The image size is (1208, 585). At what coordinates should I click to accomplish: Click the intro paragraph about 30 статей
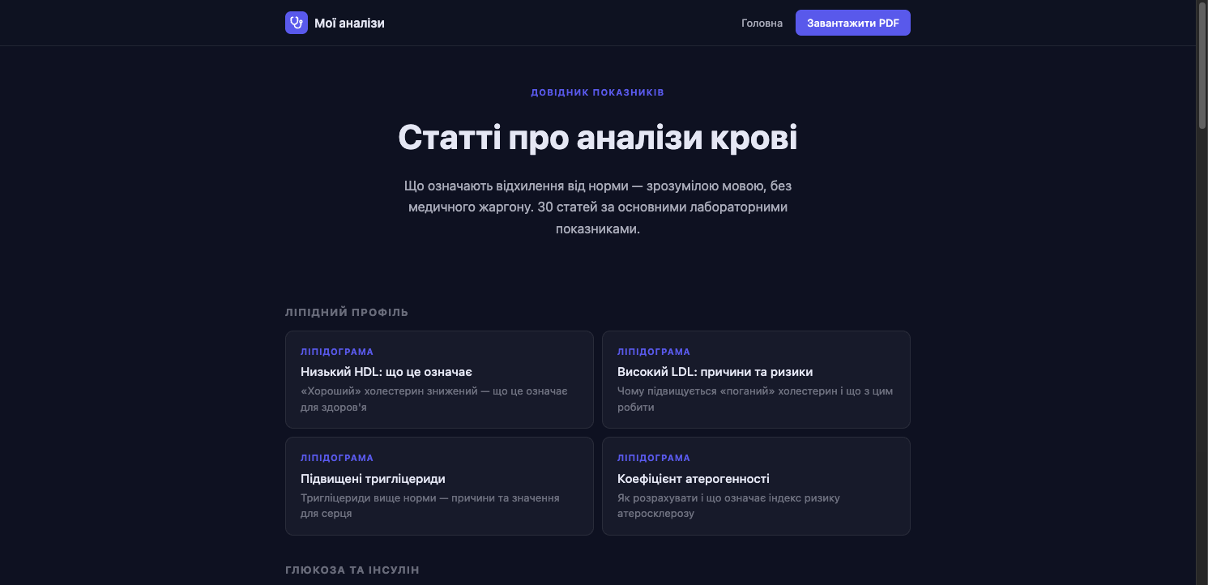pos(598,207)
